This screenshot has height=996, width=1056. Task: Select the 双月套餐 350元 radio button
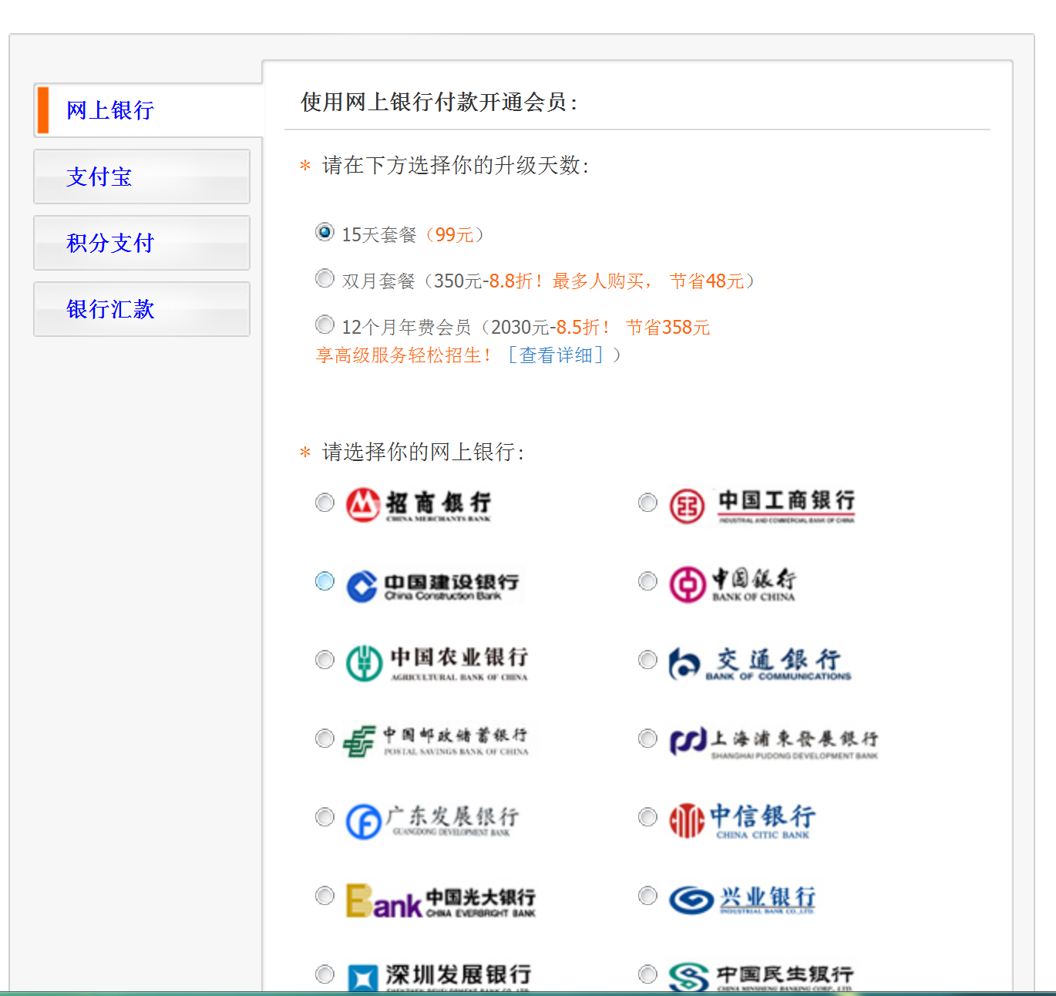pos(325,278)
